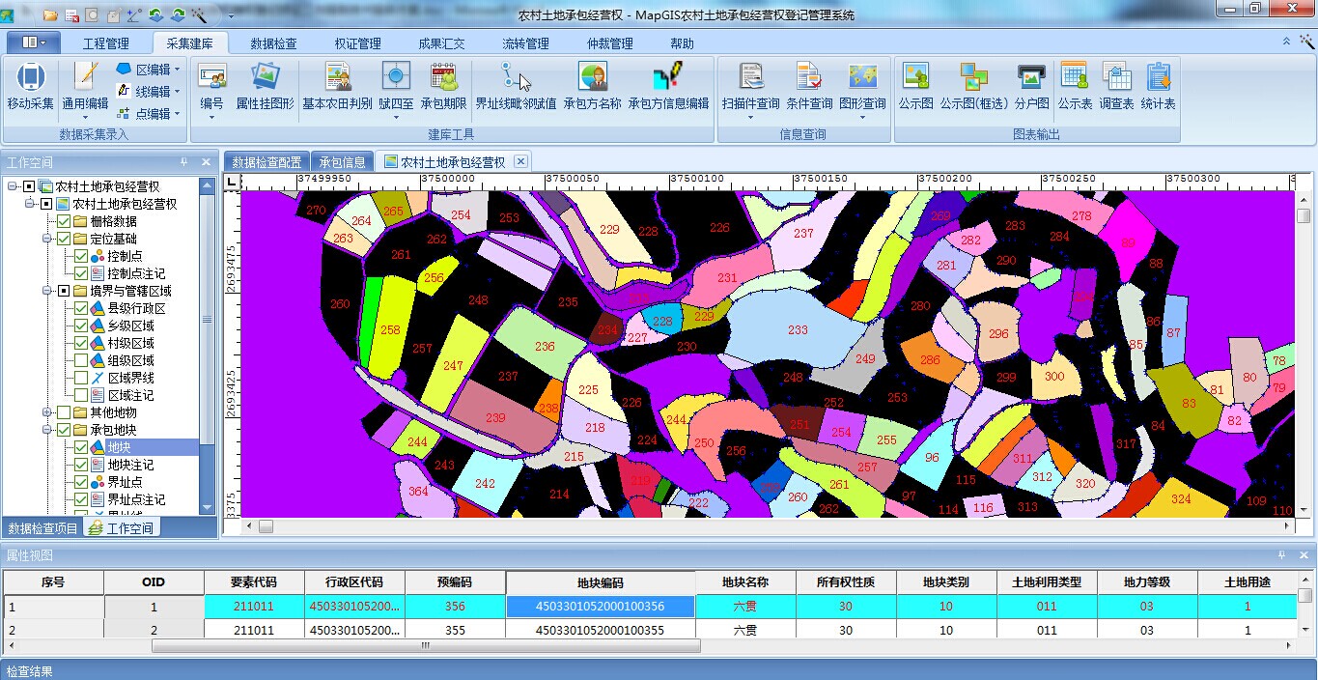This screenshot has width=1318, height=680.
Task: Click the map's horizontal scrollbar thumb
Action: click(x=266, y=526)
